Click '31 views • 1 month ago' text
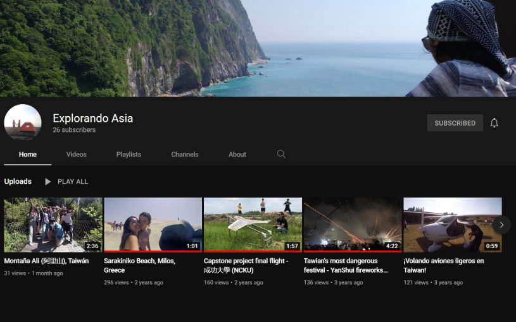The height and width of the screenshot is (322, 516). [34, 273]
